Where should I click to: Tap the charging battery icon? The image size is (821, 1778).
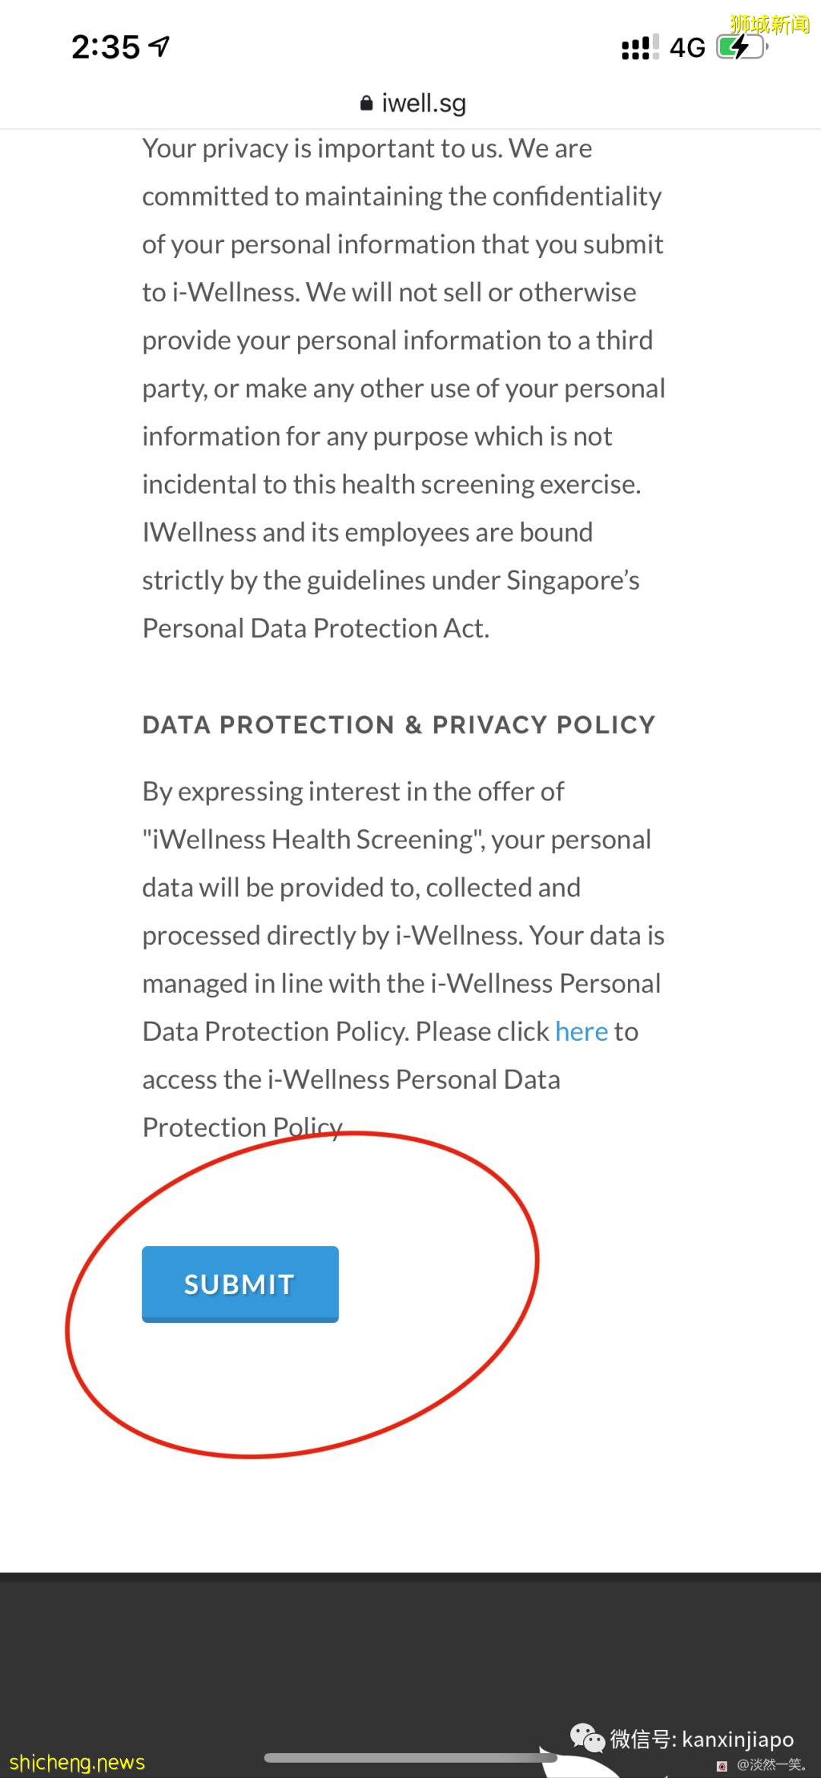pyautogui.click(x=741, y=47)
